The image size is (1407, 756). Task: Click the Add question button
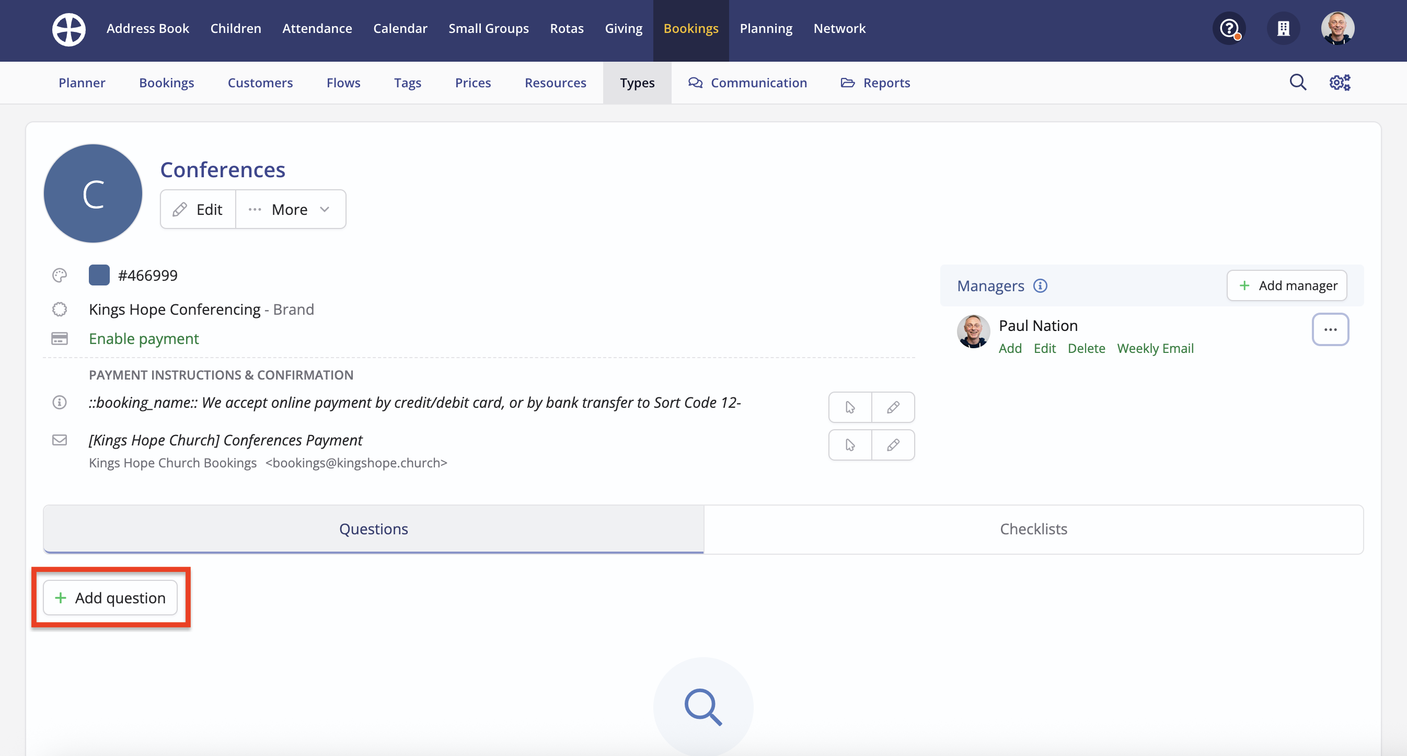pyautogui.click(x=110, y=598)
